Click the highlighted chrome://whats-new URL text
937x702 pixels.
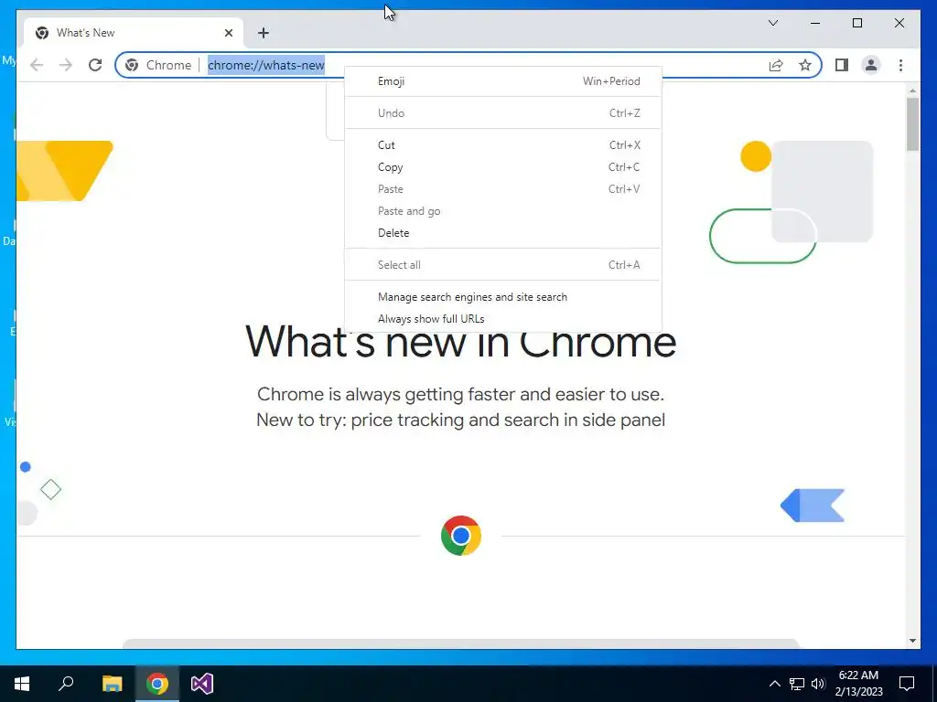(266, 65)
